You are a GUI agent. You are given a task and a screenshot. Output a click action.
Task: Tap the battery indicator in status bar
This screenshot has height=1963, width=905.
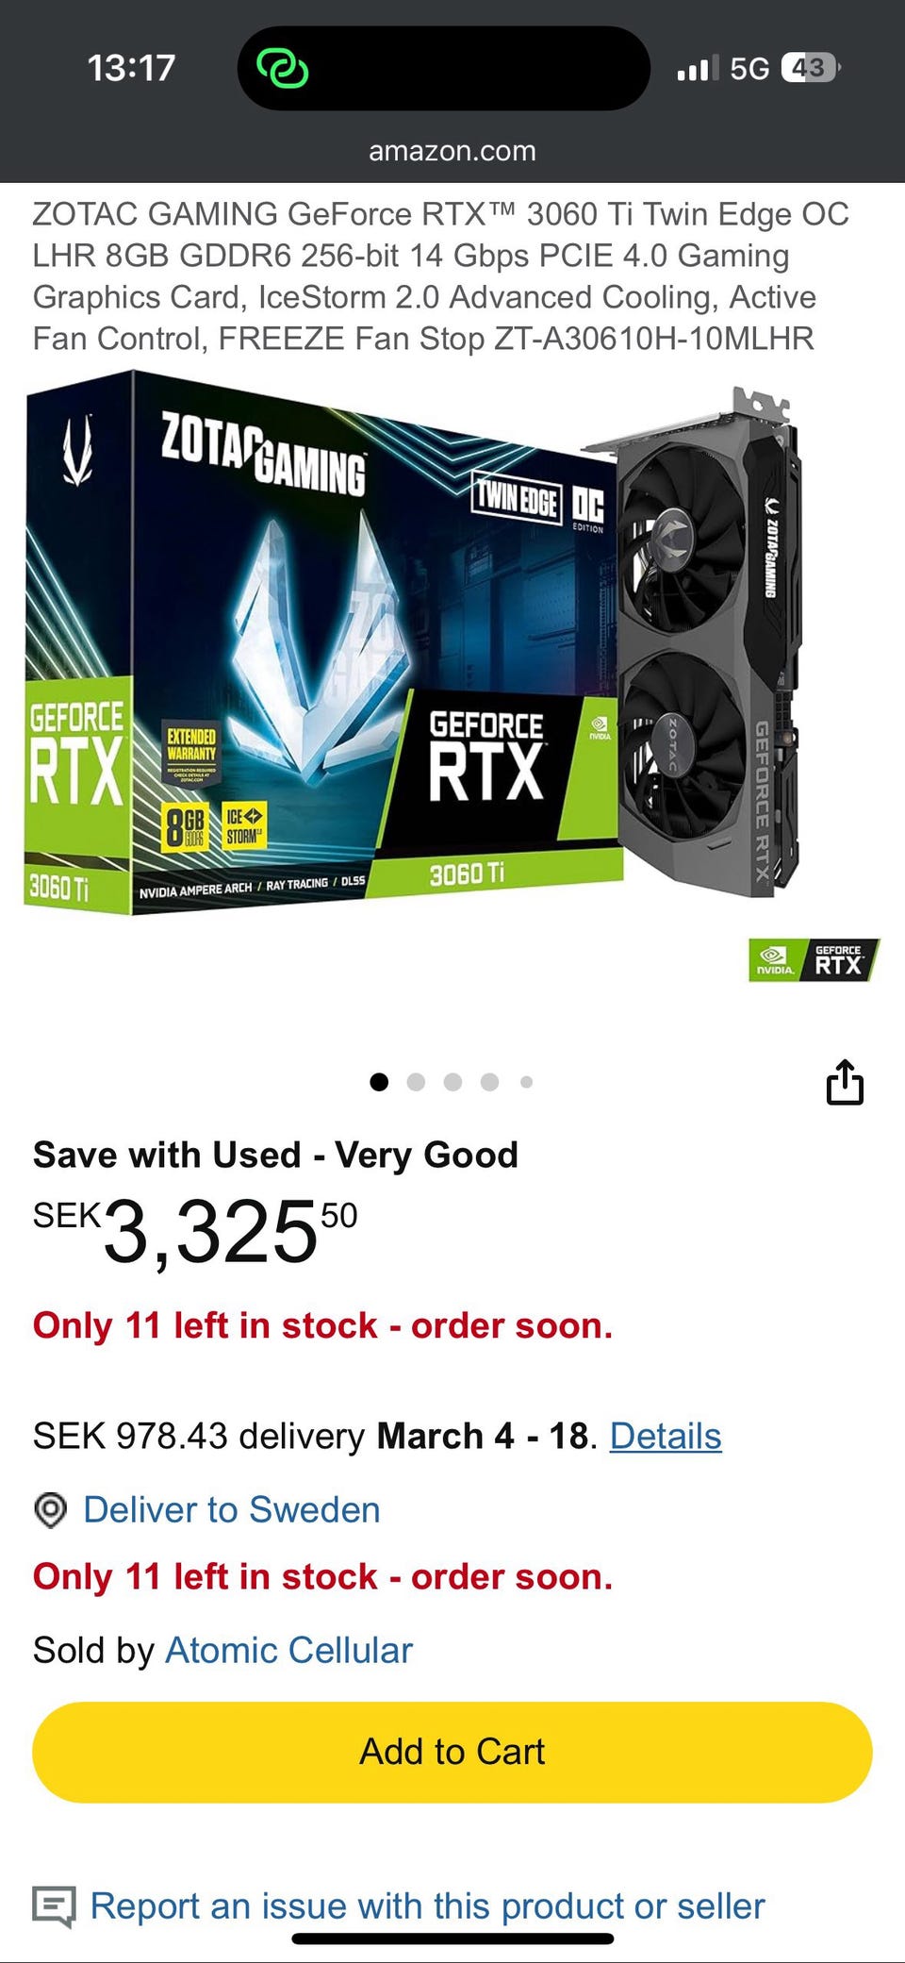(810, 68)
